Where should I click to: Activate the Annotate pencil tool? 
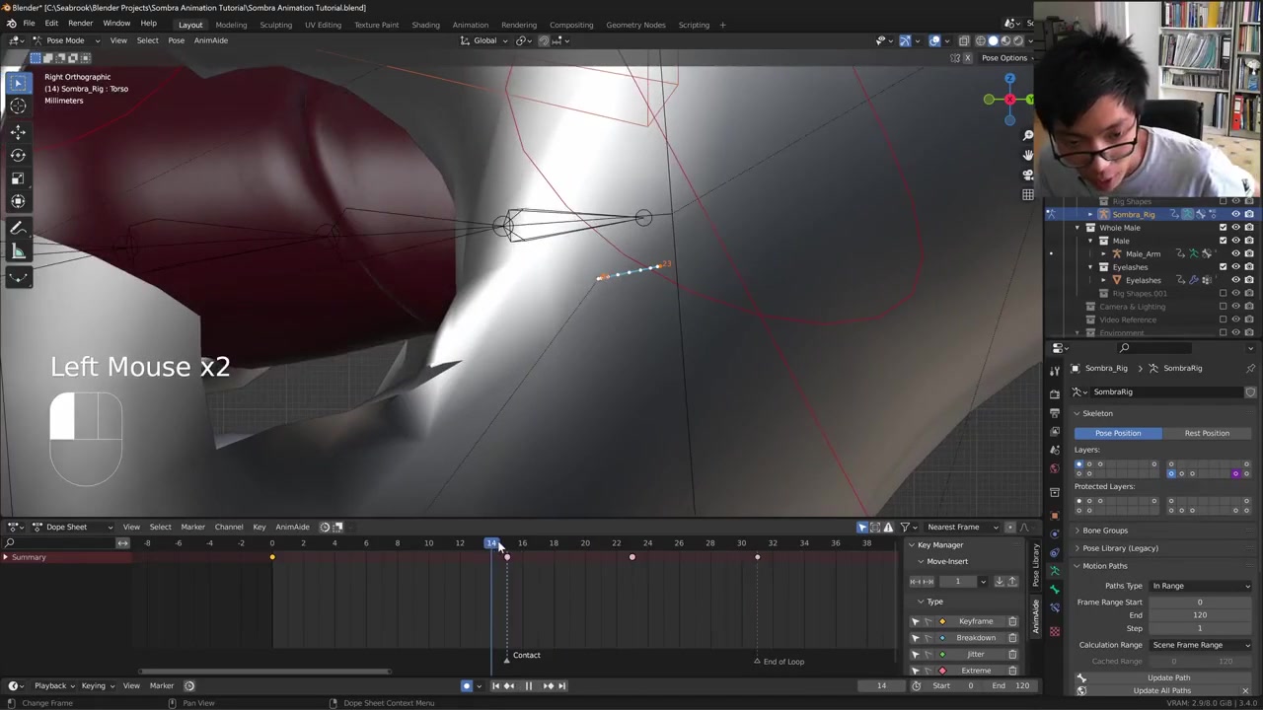[x=18, y=229]
